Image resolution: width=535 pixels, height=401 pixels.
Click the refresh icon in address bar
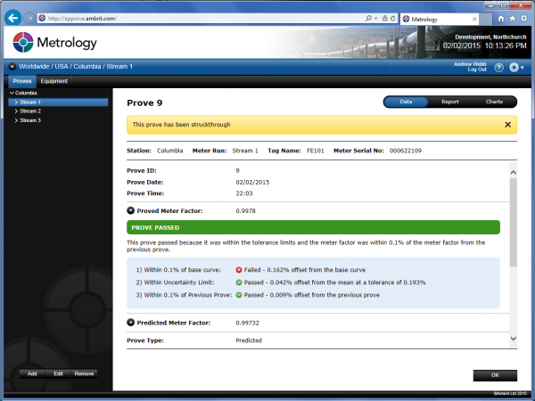(393, 18)
